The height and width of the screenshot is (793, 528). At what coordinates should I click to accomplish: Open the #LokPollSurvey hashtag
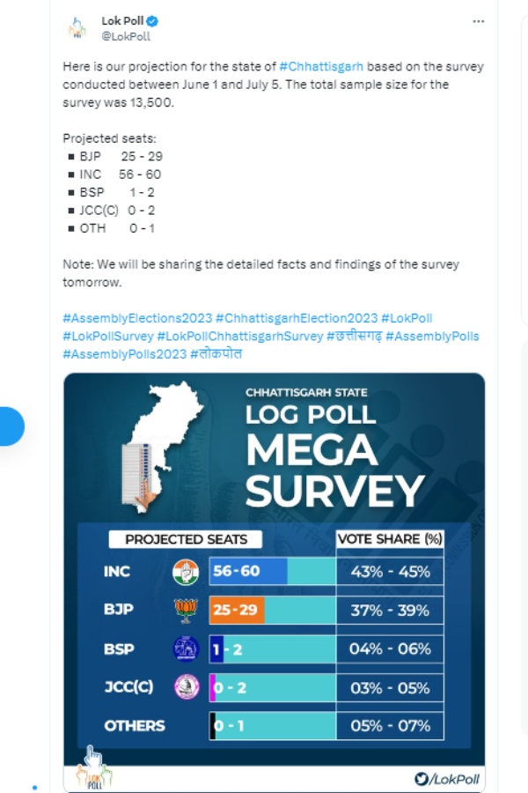coord(110,336)
